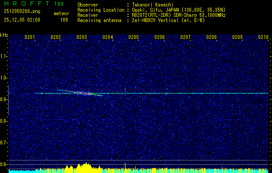Image resolution: width=272 pixels, height=173 pixels.
Task: Click time marker 0207
Action: (x=185, y=37)
